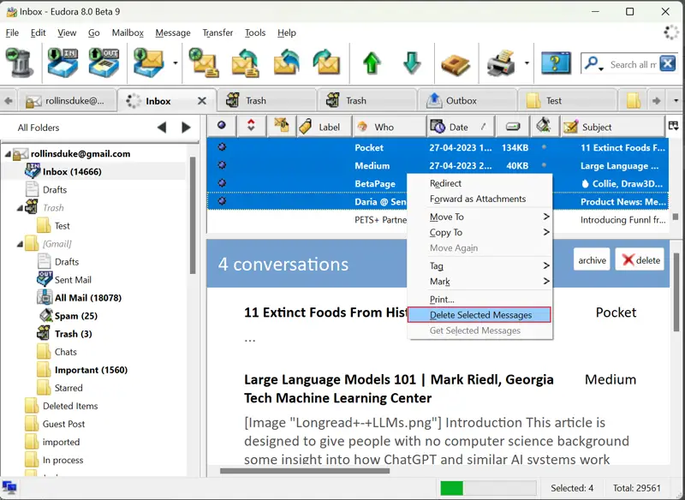Go to previous message with green up arrow
Screen dimensions: 685x500
tap(372, 64)
